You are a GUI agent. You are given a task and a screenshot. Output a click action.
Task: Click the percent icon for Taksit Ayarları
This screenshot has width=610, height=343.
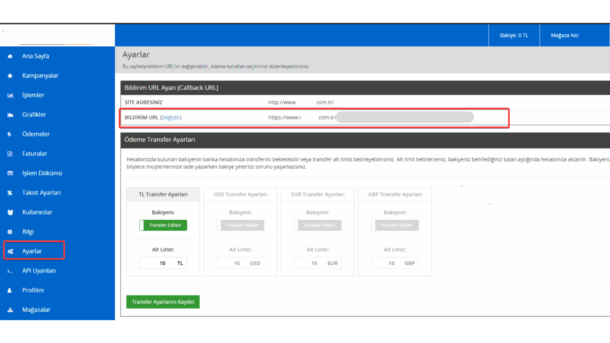click(10, 193)
